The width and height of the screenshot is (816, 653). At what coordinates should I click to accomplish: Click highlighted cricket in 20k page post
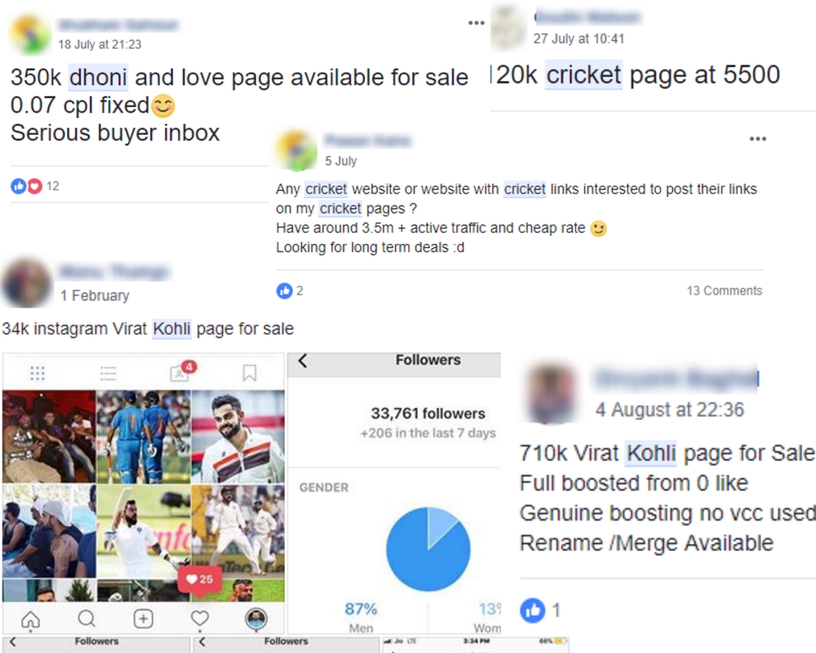583,75
